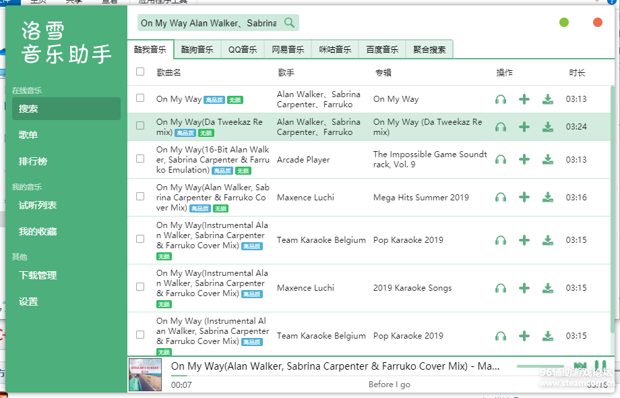The image size is (620, 398).
Task: Switch to the 聚合搜索 tab
Action: click(429, 49)
